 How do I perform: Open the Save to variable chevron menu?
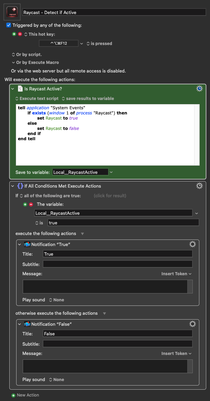(111, 172)
